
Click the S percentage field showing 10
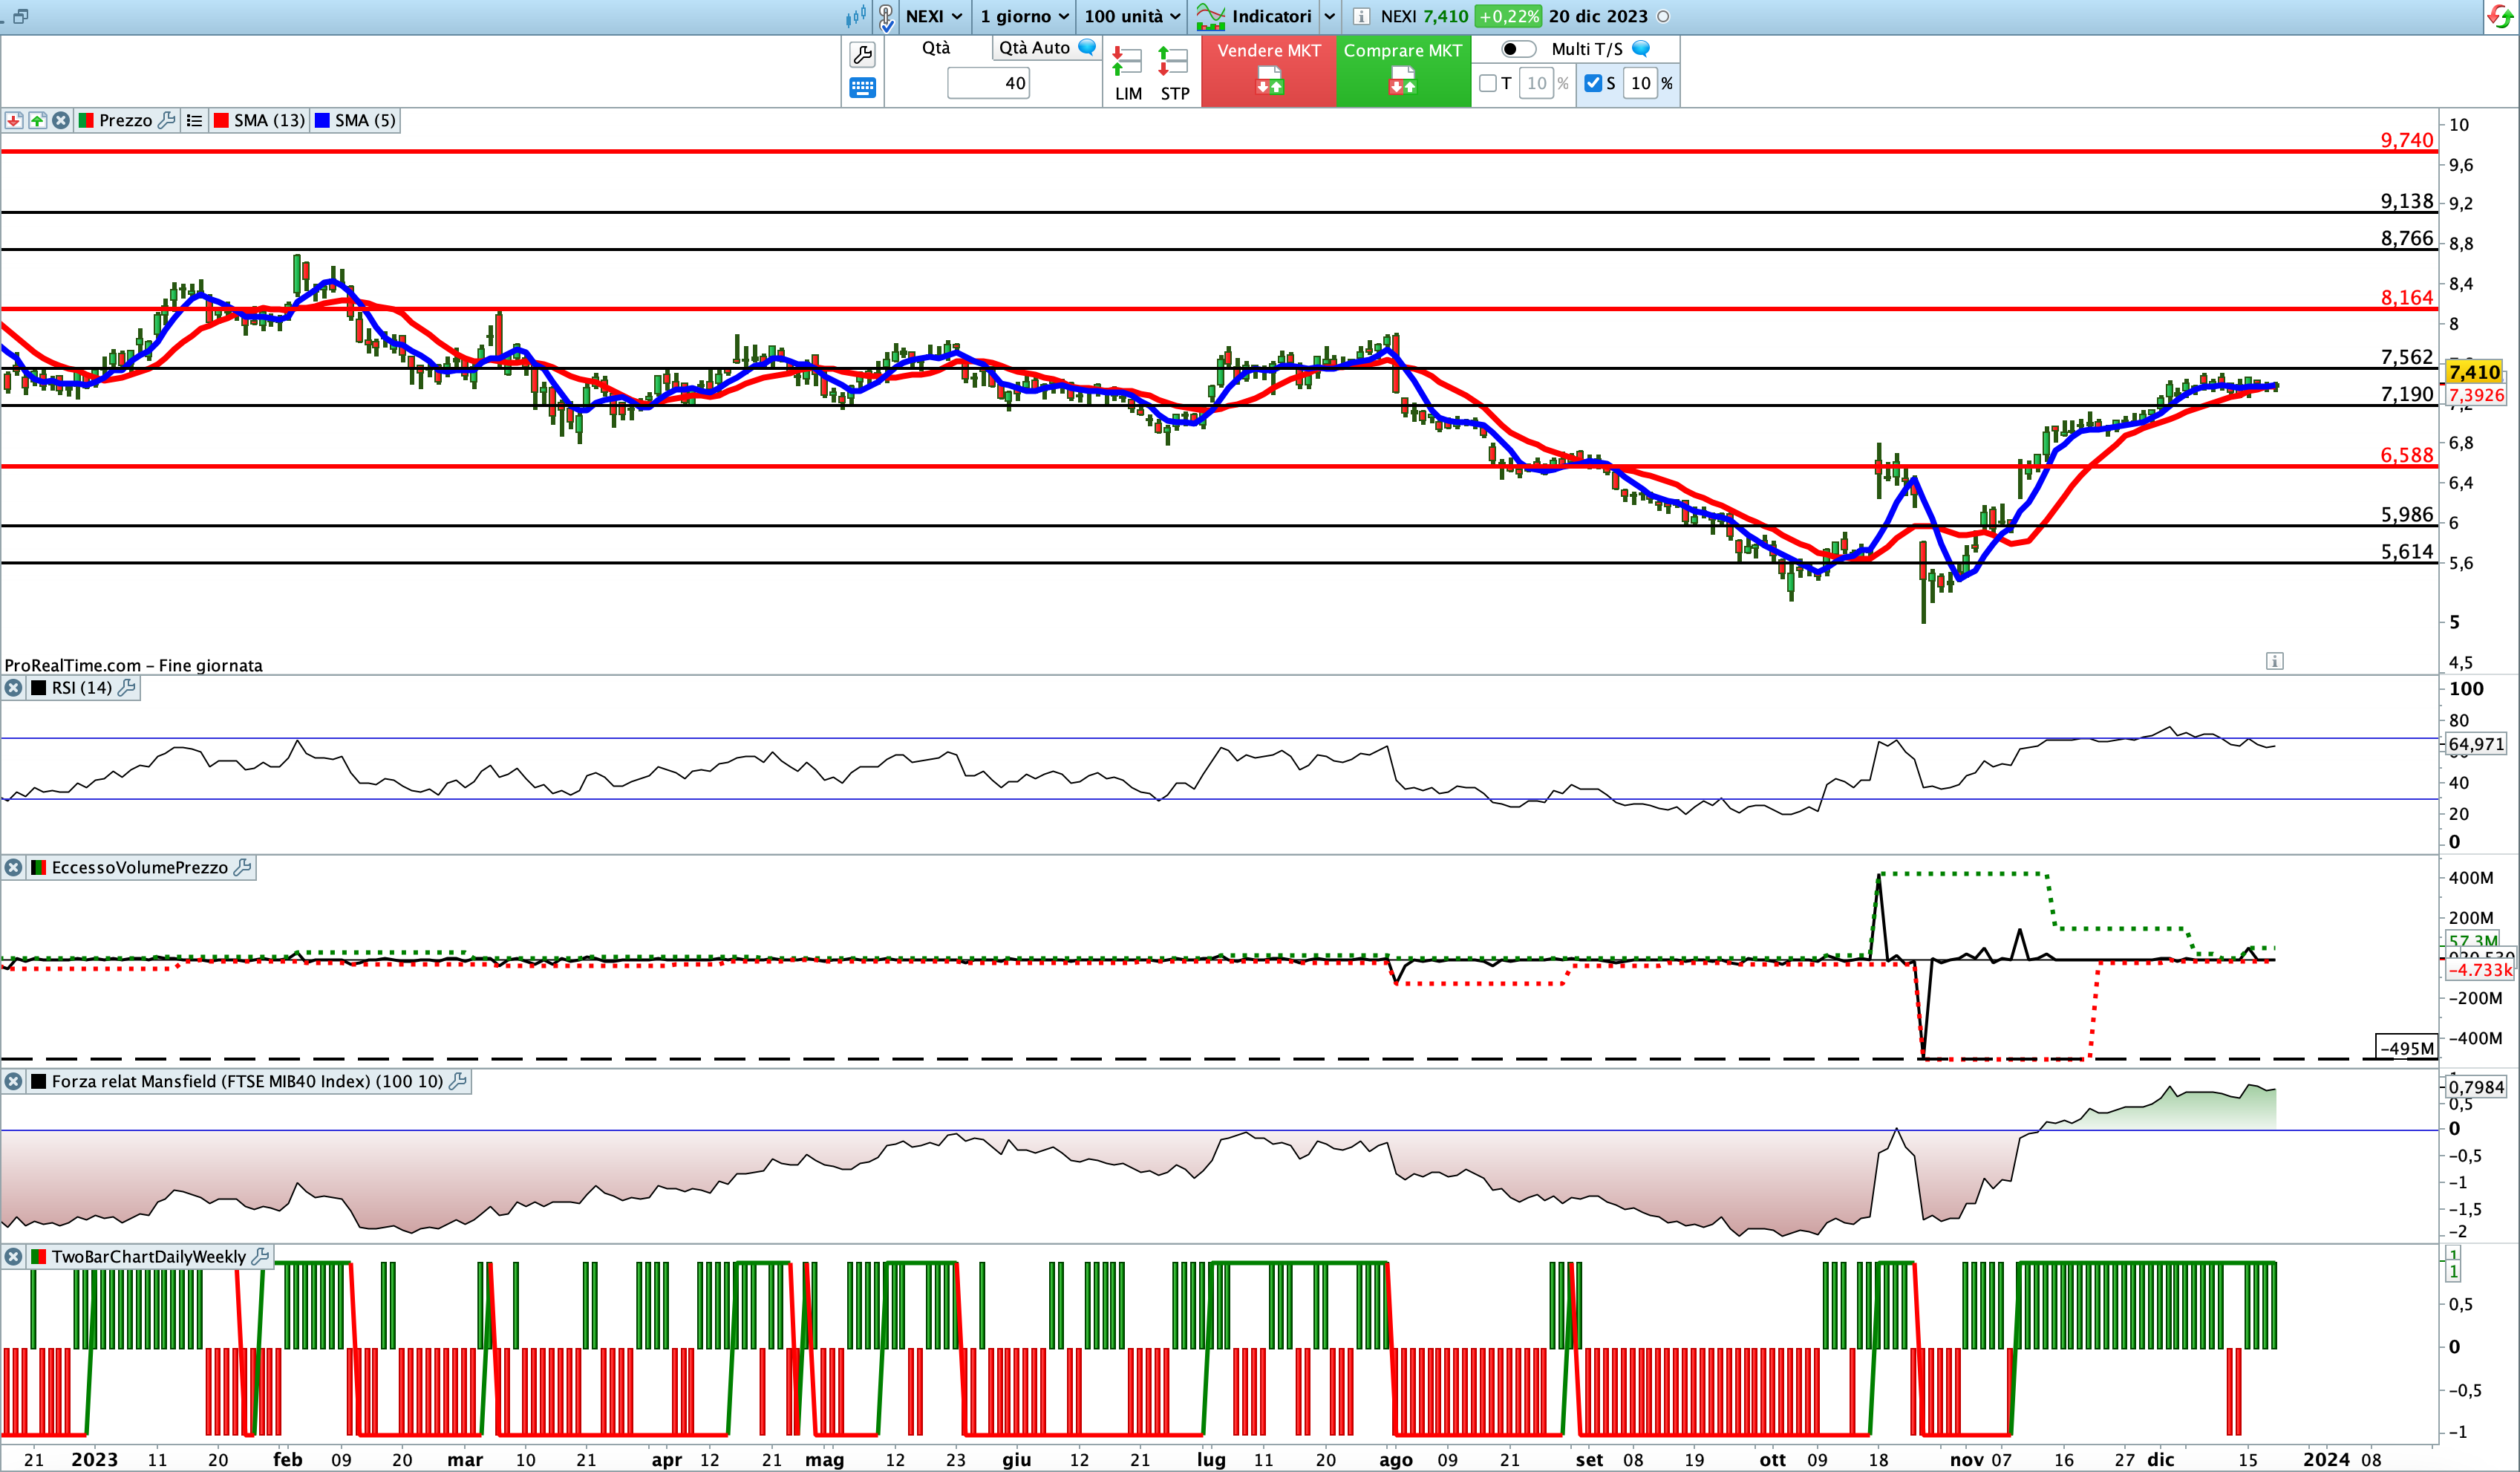(x=1641, y=83)
